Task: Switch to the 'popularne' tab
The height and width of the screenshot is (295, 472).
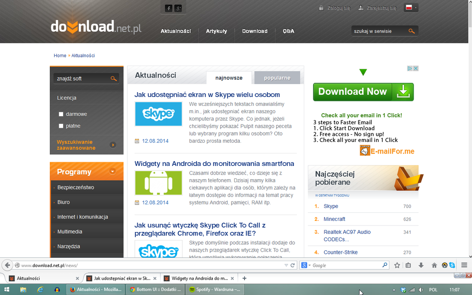Action: pos(277,78)
